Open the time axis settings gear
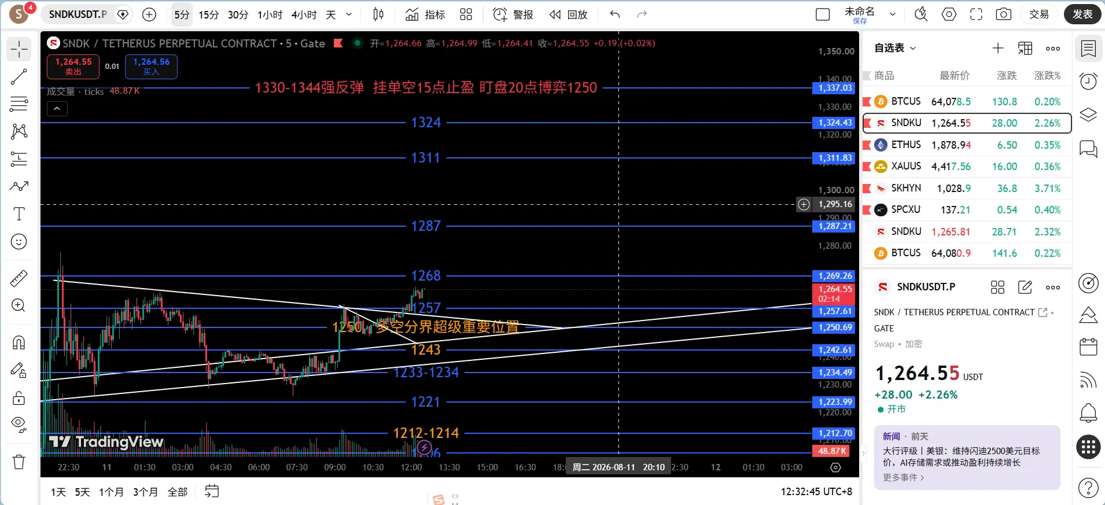Viewport: 1105px width, 505px height. pos(835,467)
